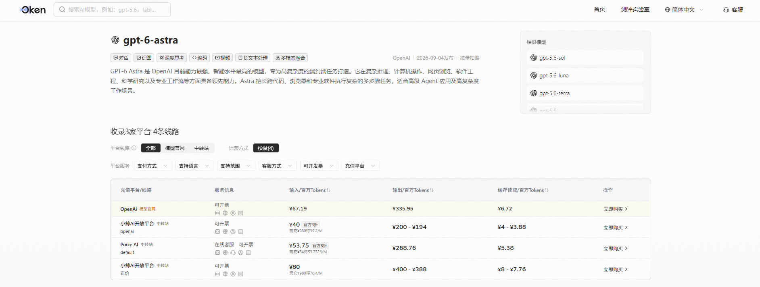Click the 对话 capability tag

pyautogui.click(x=121, y=58)
